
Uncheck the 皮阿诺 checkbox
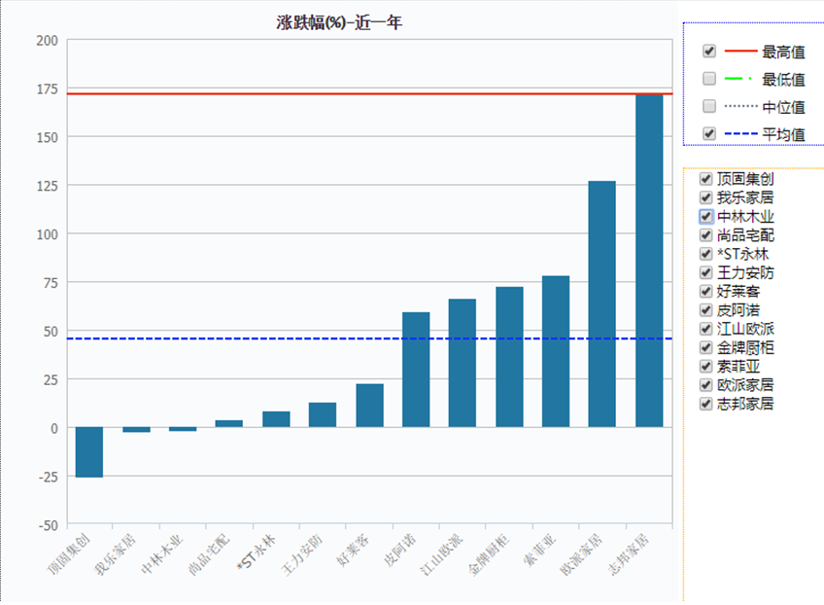(706, 310)
